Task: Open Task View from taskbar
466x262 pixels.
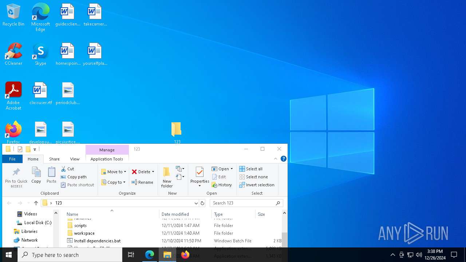Action: 131,255
